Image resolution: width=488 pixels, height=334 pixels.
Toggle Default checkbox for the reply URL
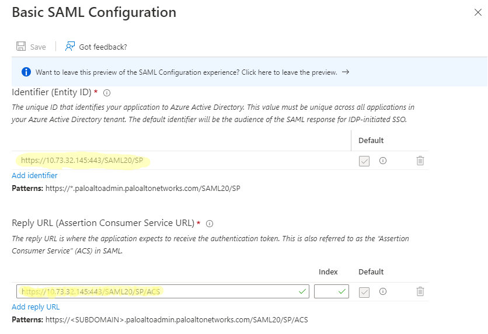364,291
